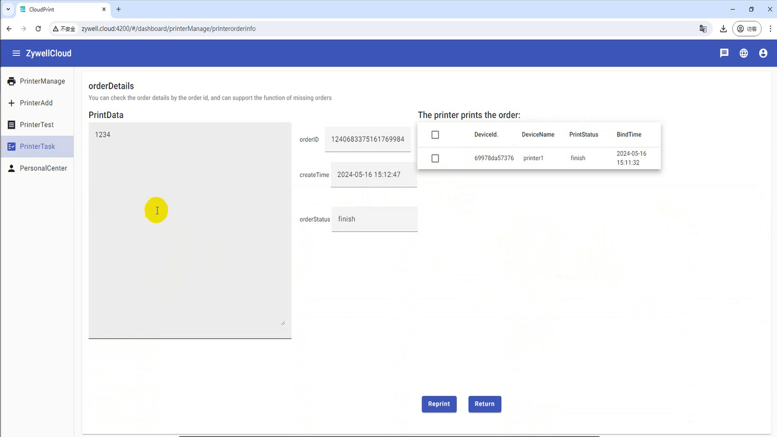Select PrinterTask in the sidebar
Image resolution: width=777 pixels, height=437 pixels.
point(37,146)
